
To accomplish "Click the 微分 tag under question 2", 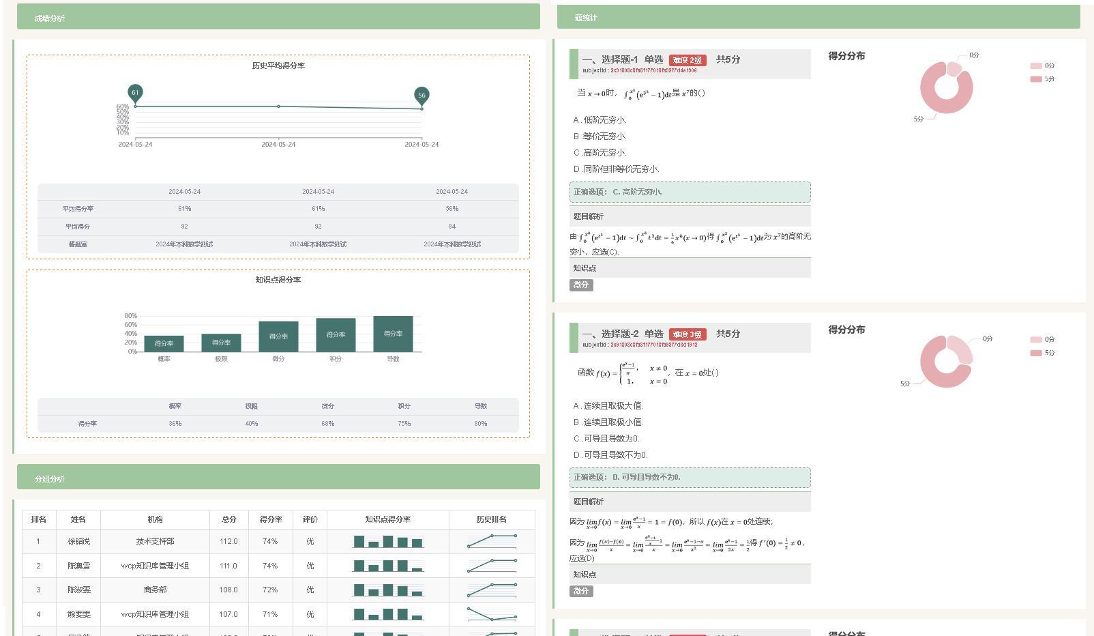I will [x=581, y=592].
